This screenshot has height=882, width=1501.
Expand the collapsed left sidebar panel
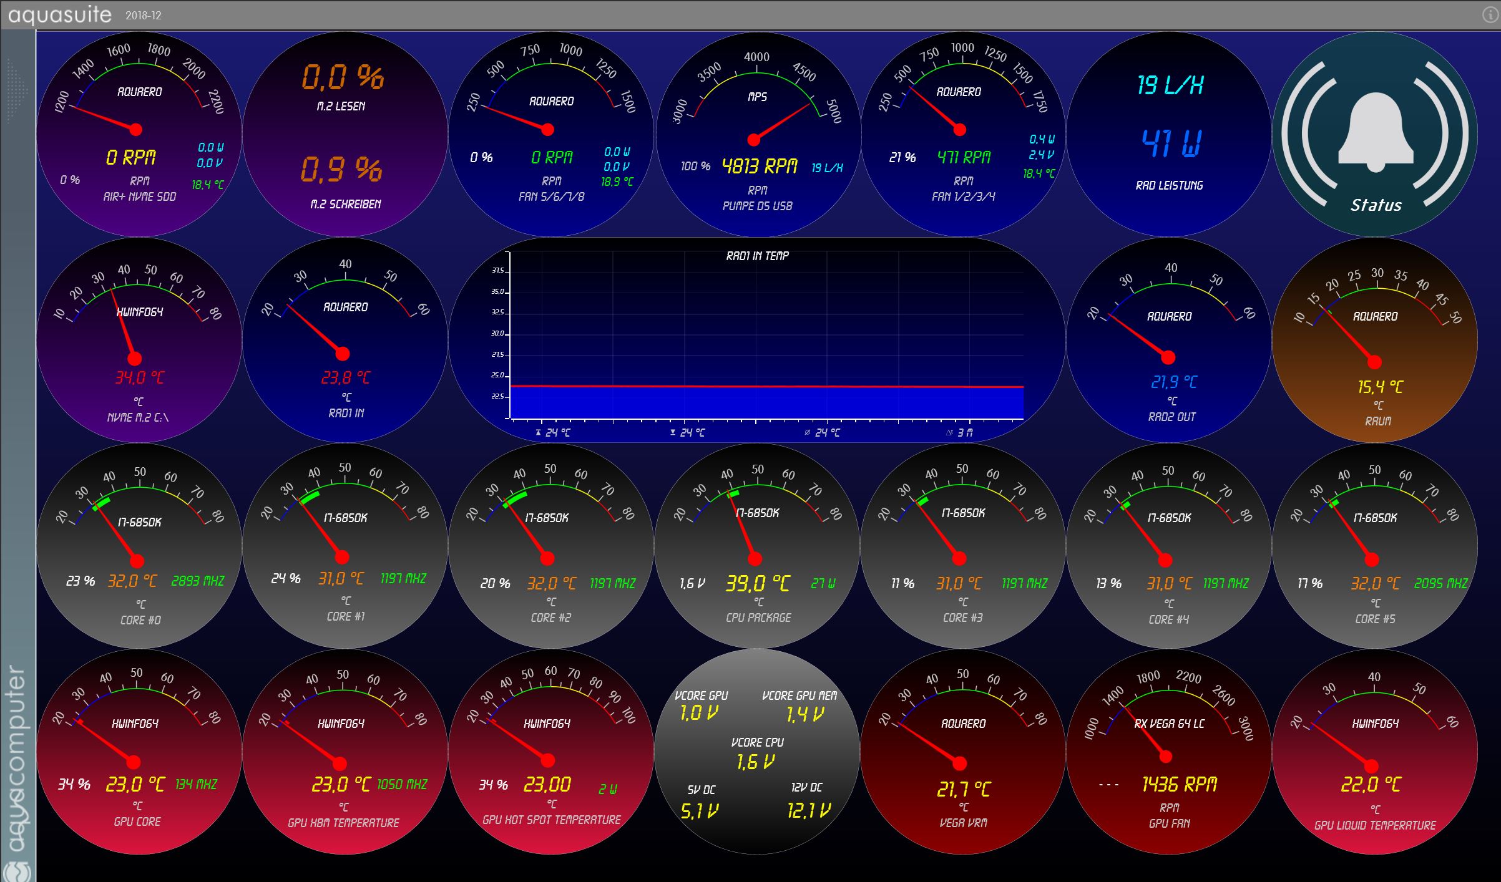coord(17,374)
